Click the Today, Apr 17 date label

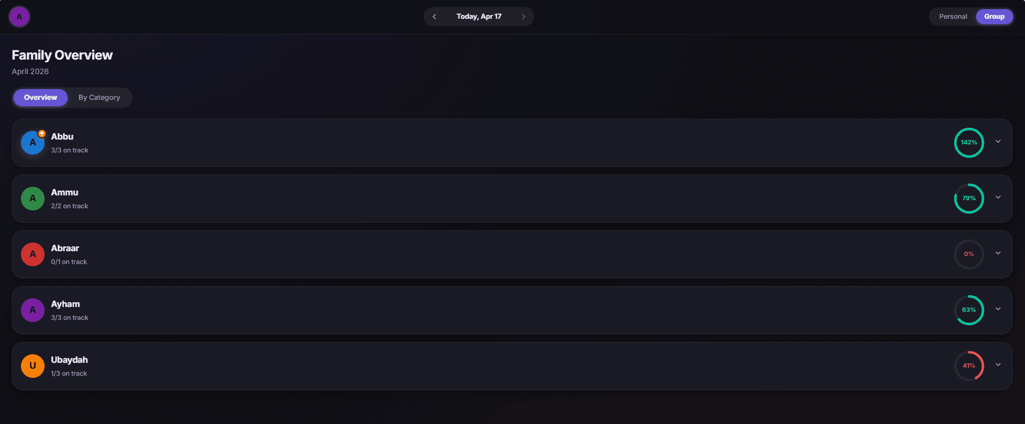coord(479,17)
